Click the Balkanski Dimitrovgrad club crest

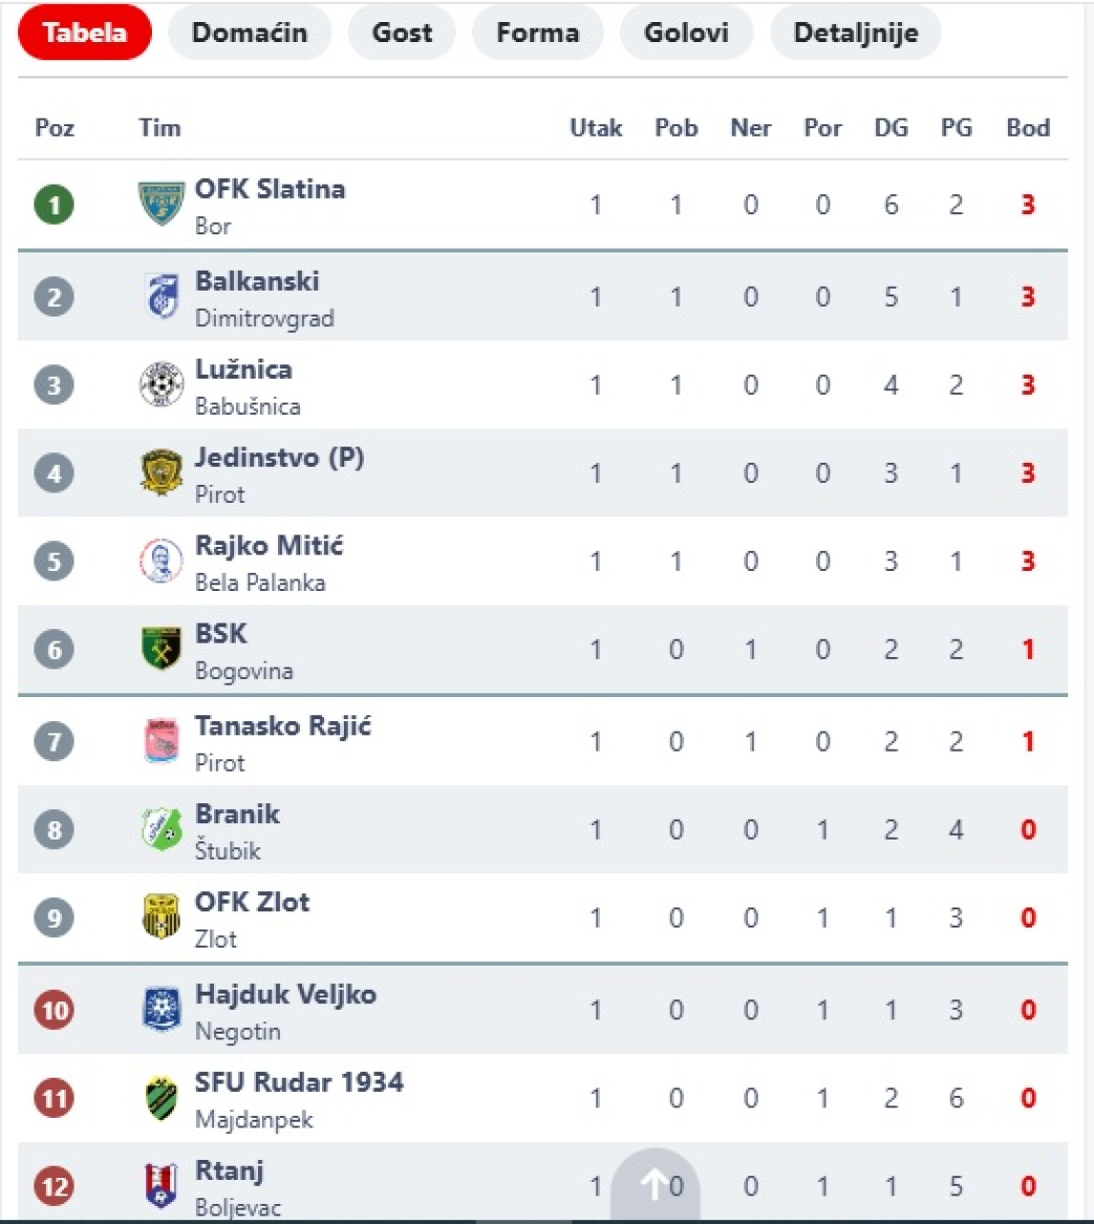tap(161, 296)
